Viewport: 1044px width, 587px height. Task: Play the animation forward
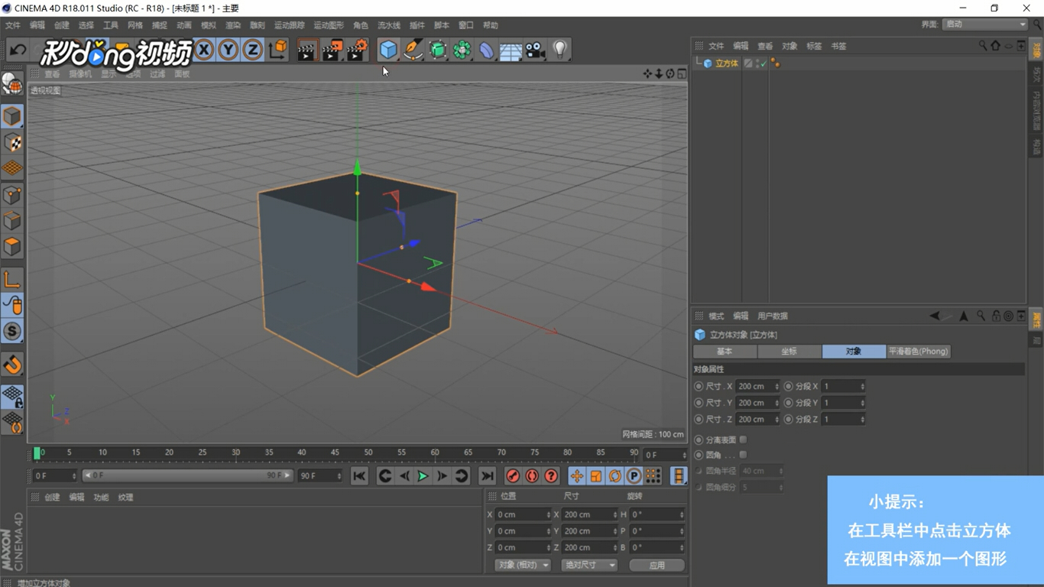point(423,476)
